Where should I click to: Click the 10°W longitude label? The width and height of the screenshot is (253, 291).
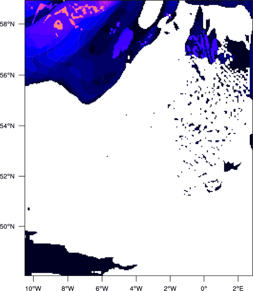pos(33,288)
